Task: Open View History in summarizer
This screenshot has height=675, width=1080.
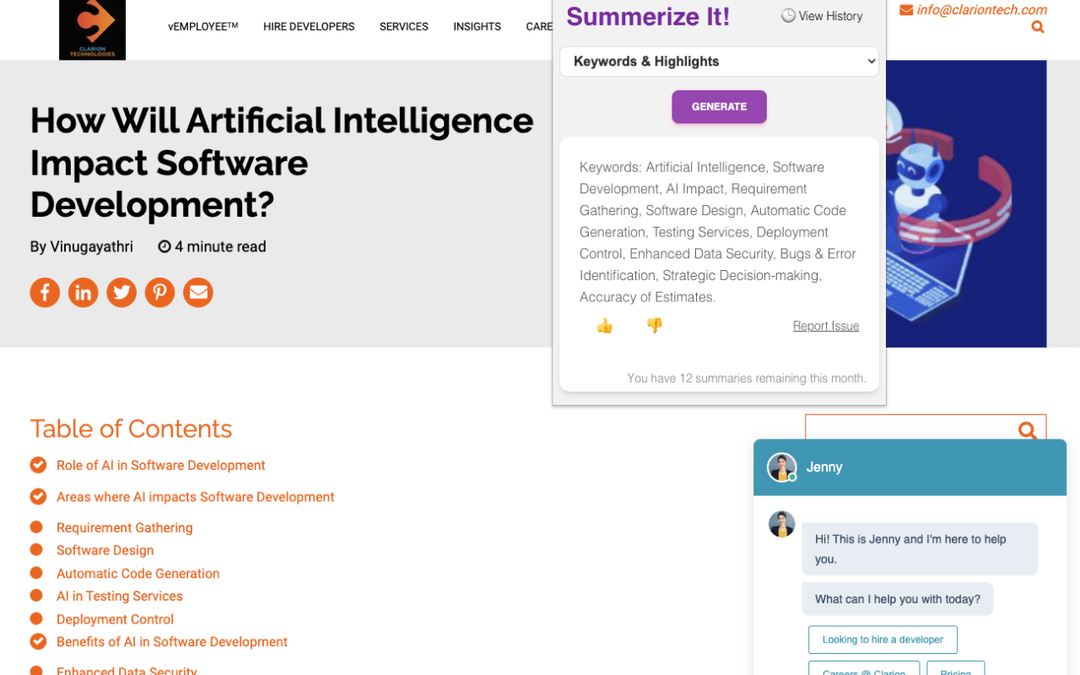Action: pyautogui.click(x=822, y=16)
